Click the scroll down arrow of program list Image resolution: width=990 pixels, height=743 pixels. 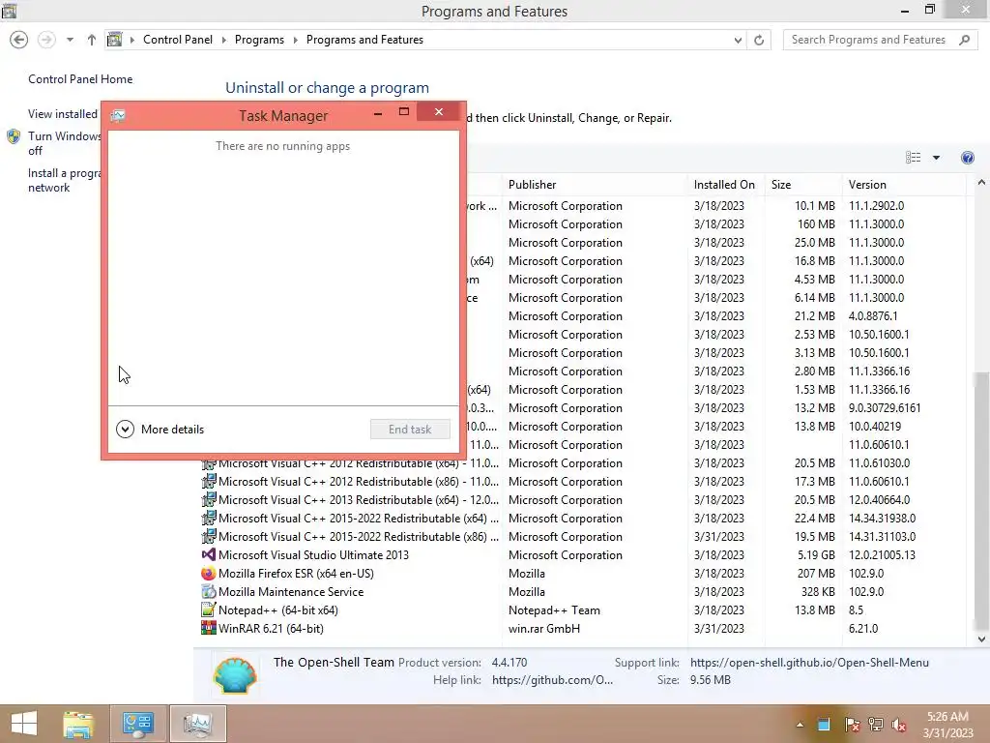point(981,639)
